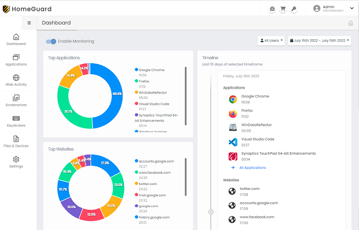Viewport: 359px width, 230px height.
Task: Click the 10.7% blue slice in Top Websites
Action: pyautogui.click(x=63, y=190)
